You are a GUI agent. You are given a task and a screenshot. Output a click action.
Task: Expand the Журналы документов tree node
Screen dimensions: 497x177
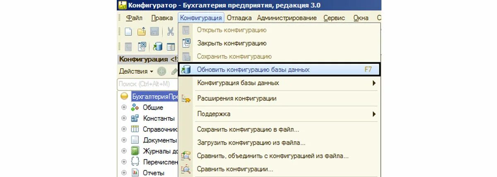coord(124,151)
